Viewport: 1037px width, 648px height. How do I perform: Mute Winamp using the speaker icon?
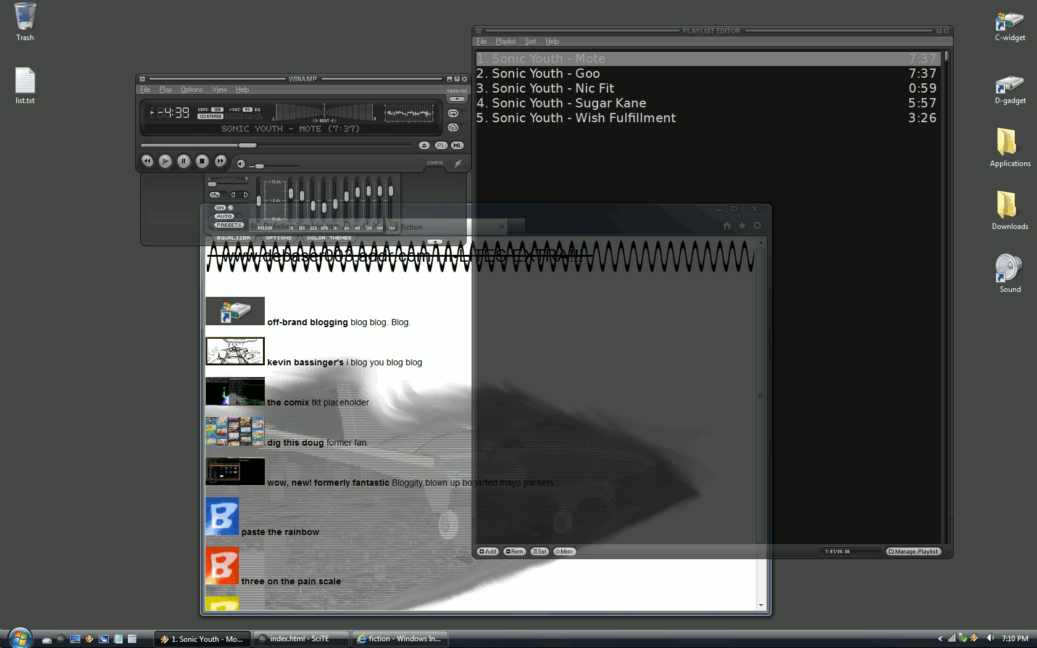(241, 164)
